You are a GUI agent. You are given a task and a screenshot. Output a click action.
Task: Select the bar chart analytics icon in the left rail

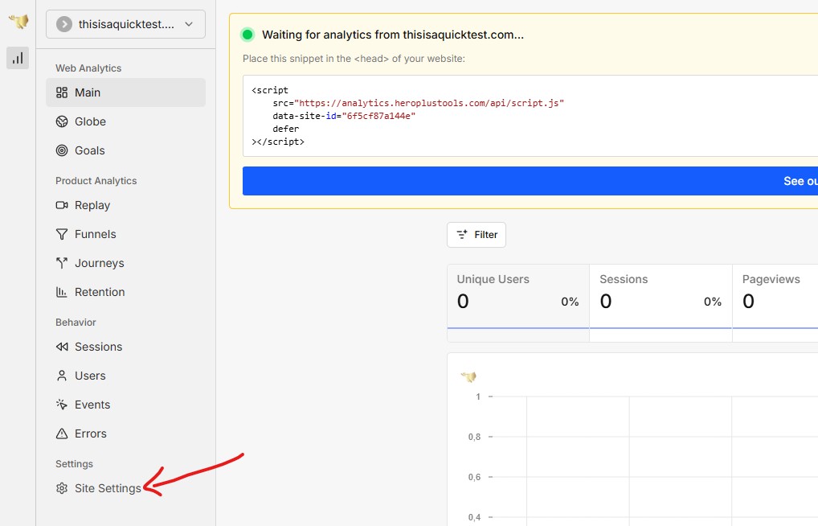[x=18, y=58]
